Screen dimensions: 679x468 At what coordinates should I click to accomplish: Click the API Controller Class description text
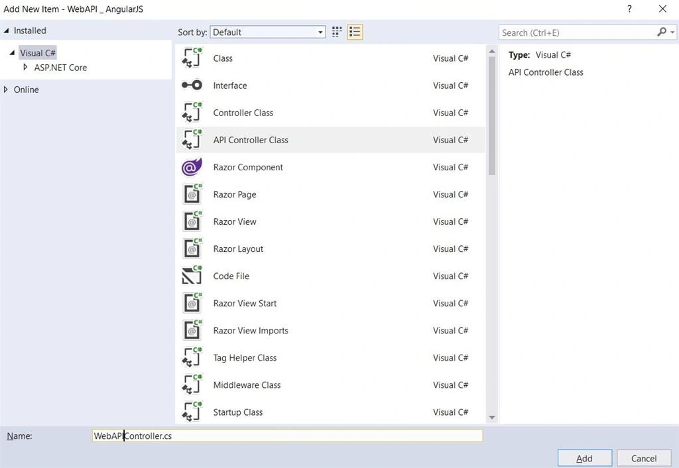click(x=546, y=72)
